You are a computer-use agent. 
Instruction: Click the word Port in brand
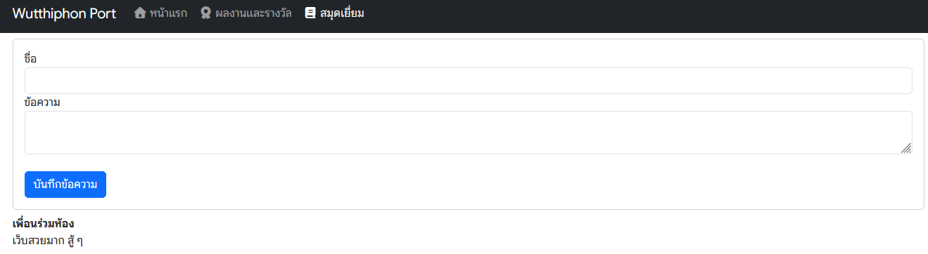(102, 13)
